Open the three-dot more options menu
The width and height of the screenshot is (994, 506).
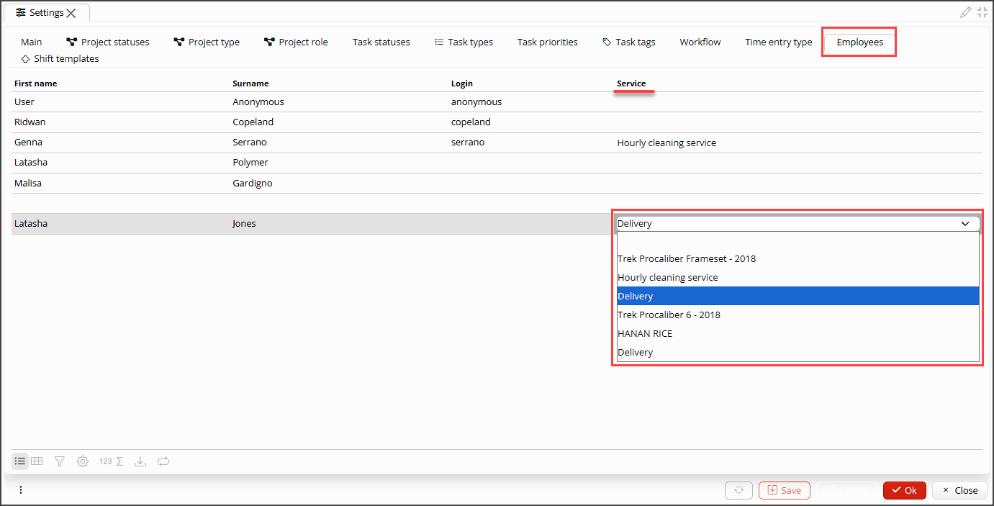21,490
